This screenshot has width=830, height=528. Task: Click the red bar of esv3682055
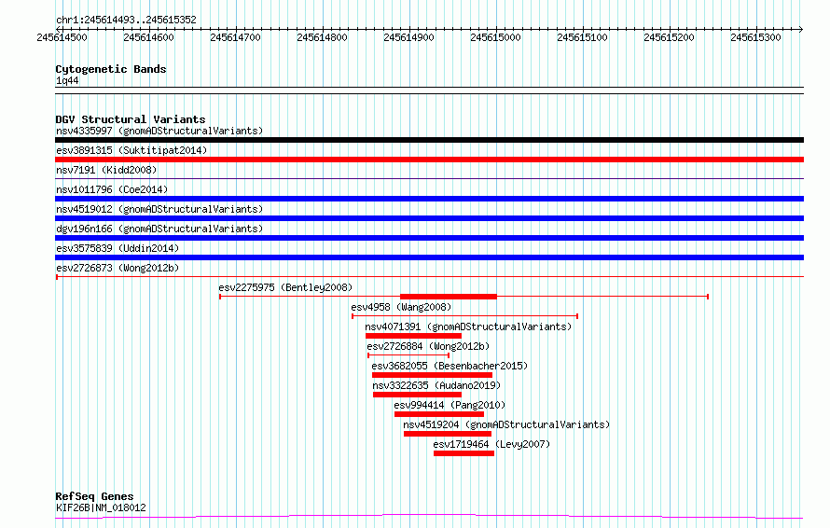point(432,375)
